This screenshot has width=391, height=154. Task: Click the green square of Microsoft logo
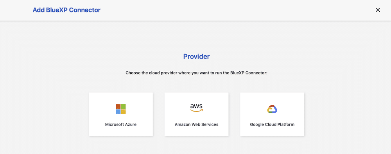(124, 106)
